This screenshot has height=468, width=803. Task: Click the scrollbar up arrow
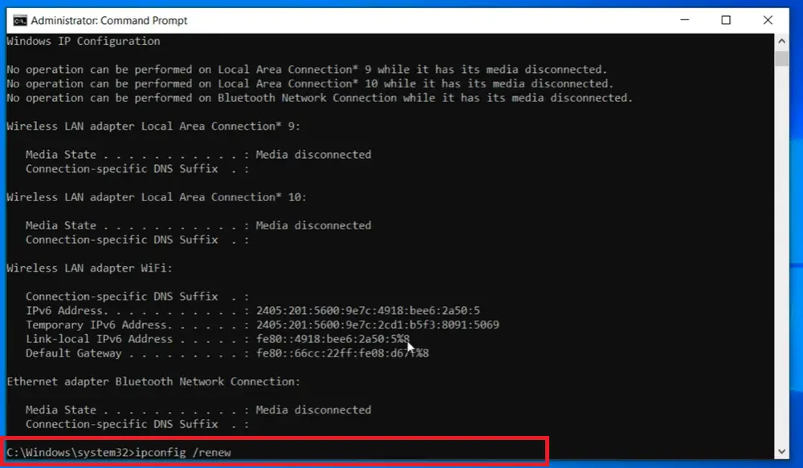coord(781,41)
